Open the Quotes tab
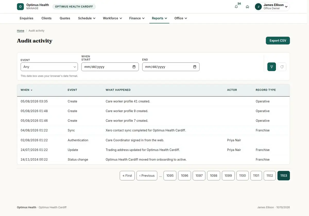The height and width of the screenshot is (216, 309). pos(65,18)
